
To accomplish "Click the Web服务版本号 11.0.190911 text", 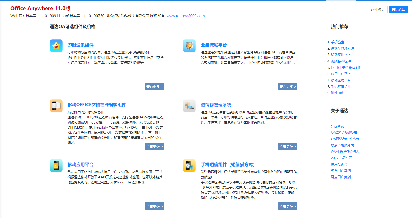I will click(35, 16).
